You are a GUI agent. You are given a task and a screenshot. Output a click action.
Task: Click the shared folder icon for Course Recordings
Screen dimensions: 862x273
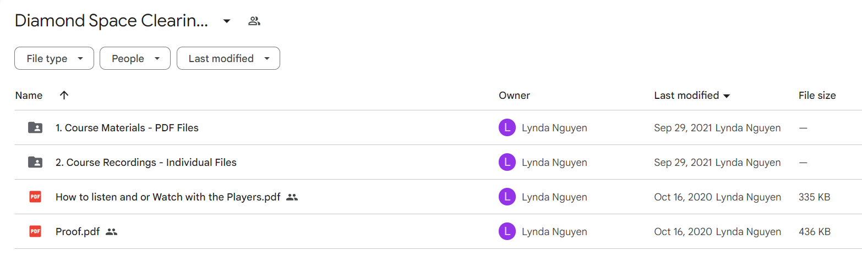pos(35,163)
